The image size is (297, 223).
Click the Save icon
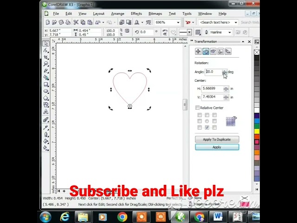tap(61, 22)
